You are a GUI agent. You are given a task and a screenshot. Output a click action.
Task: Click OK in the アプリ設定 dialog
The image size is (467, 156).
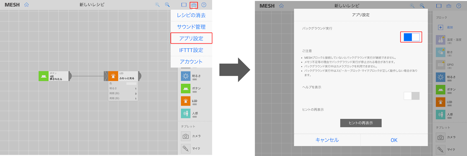[394, 140]
